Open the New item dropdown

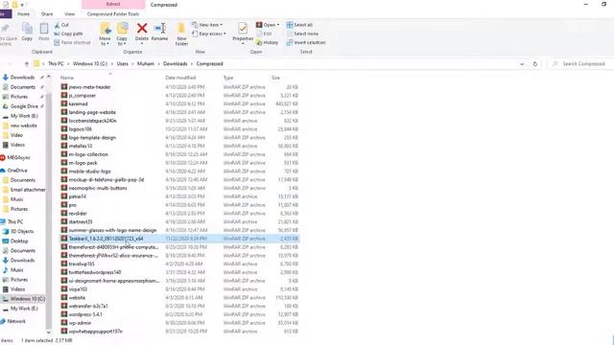coord(207,25)
